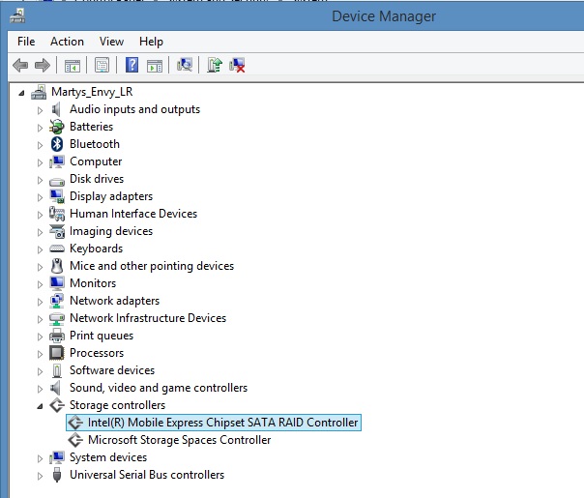Expand the Network adapters node

pyautogui.click(x=40, y=301)
